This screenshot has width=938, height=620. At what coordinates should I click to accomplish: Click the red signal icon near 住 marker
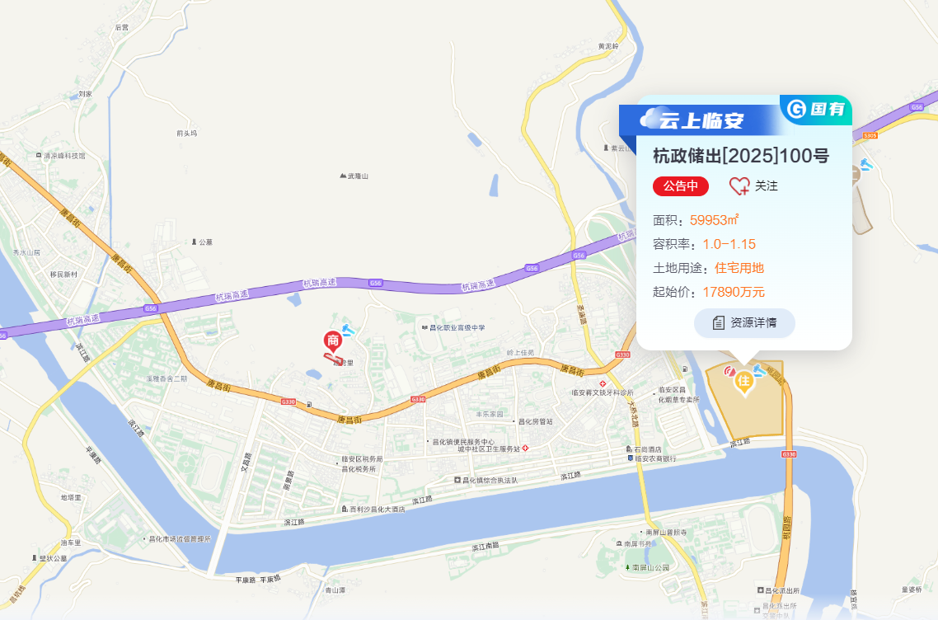point(729,371)
